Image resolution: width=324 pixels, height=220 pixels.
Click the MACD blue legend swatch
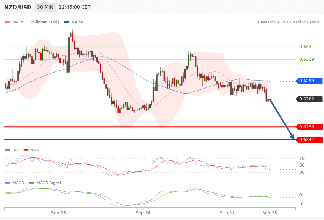pos(8,183)
